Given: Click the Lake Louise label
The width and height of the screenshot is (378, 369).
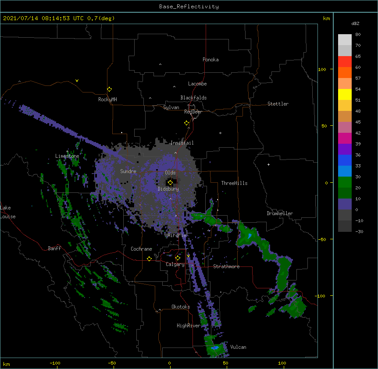Looking at the screenshot, I should point(8,212).
